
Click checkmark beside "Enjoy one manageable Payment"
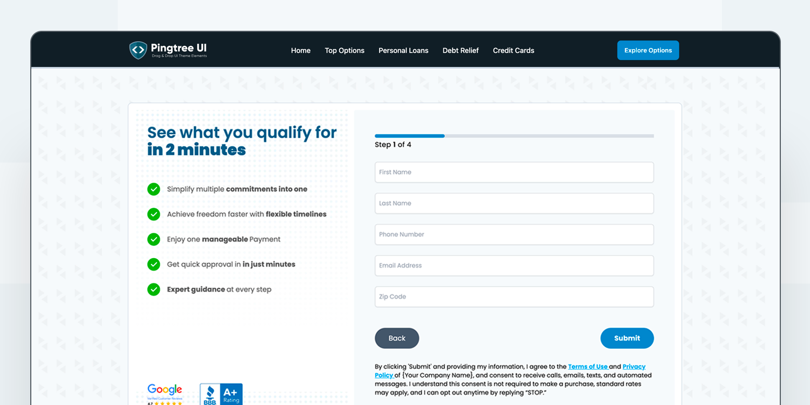pyautogui.click(x=153, y=239)
